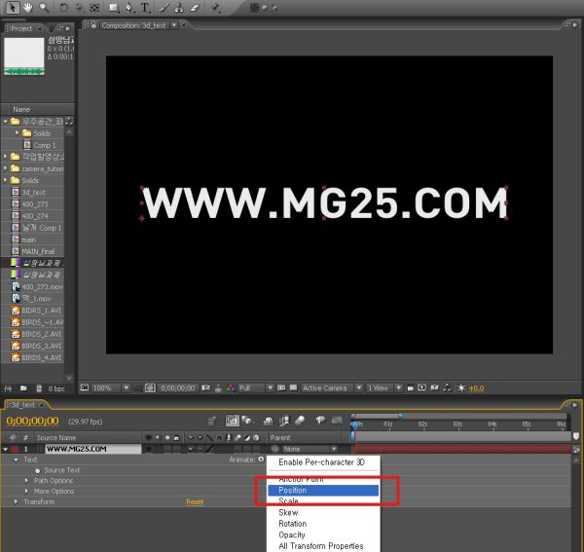
Task: Click the comp flowchart icon in viewer
Action: pyautogui.click(x=448, y=387)
